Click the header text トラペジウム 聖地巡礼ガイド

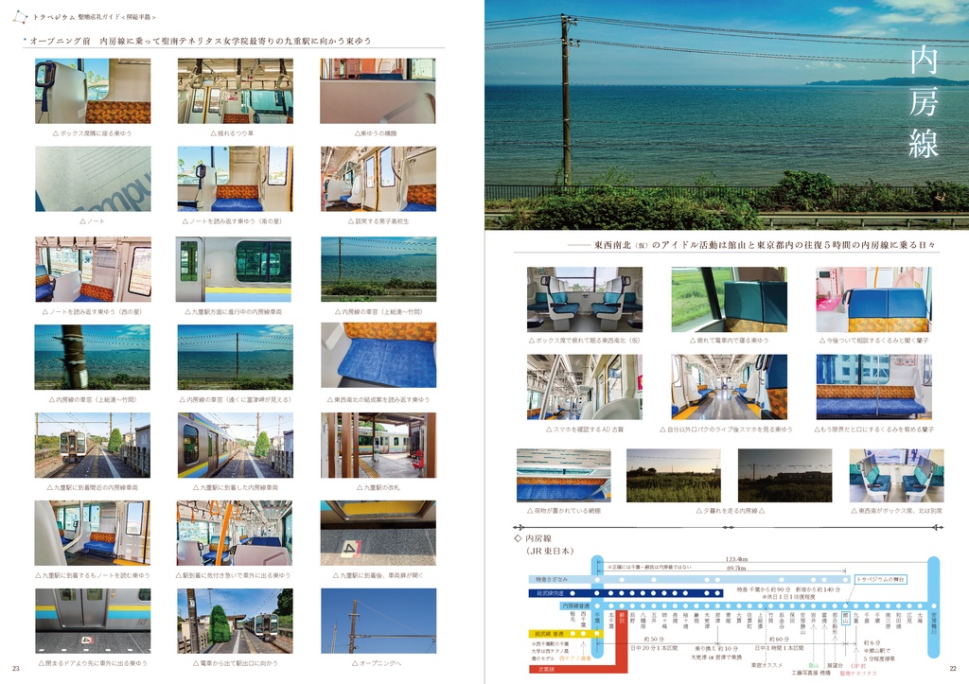coord(78,17)
